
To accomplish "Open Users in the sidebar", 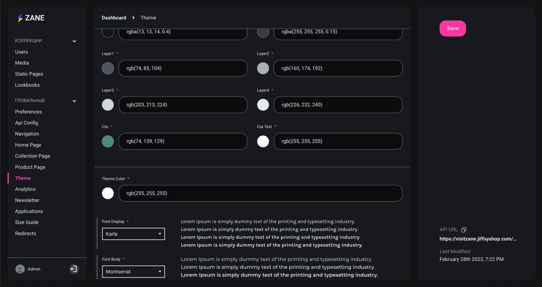I will (x=21, y=52).
